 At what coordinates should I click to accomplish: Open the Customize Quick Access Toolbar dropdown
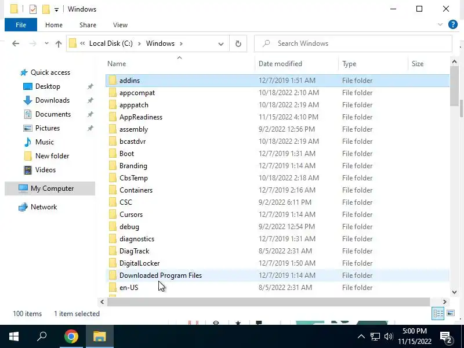56,10
